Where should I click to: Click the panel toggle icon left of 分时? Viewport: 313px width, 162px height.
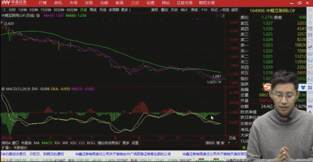(4, 10)
